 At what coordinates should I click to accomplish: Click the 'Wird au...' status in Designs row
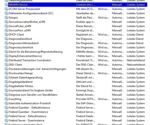coord(103,18)
